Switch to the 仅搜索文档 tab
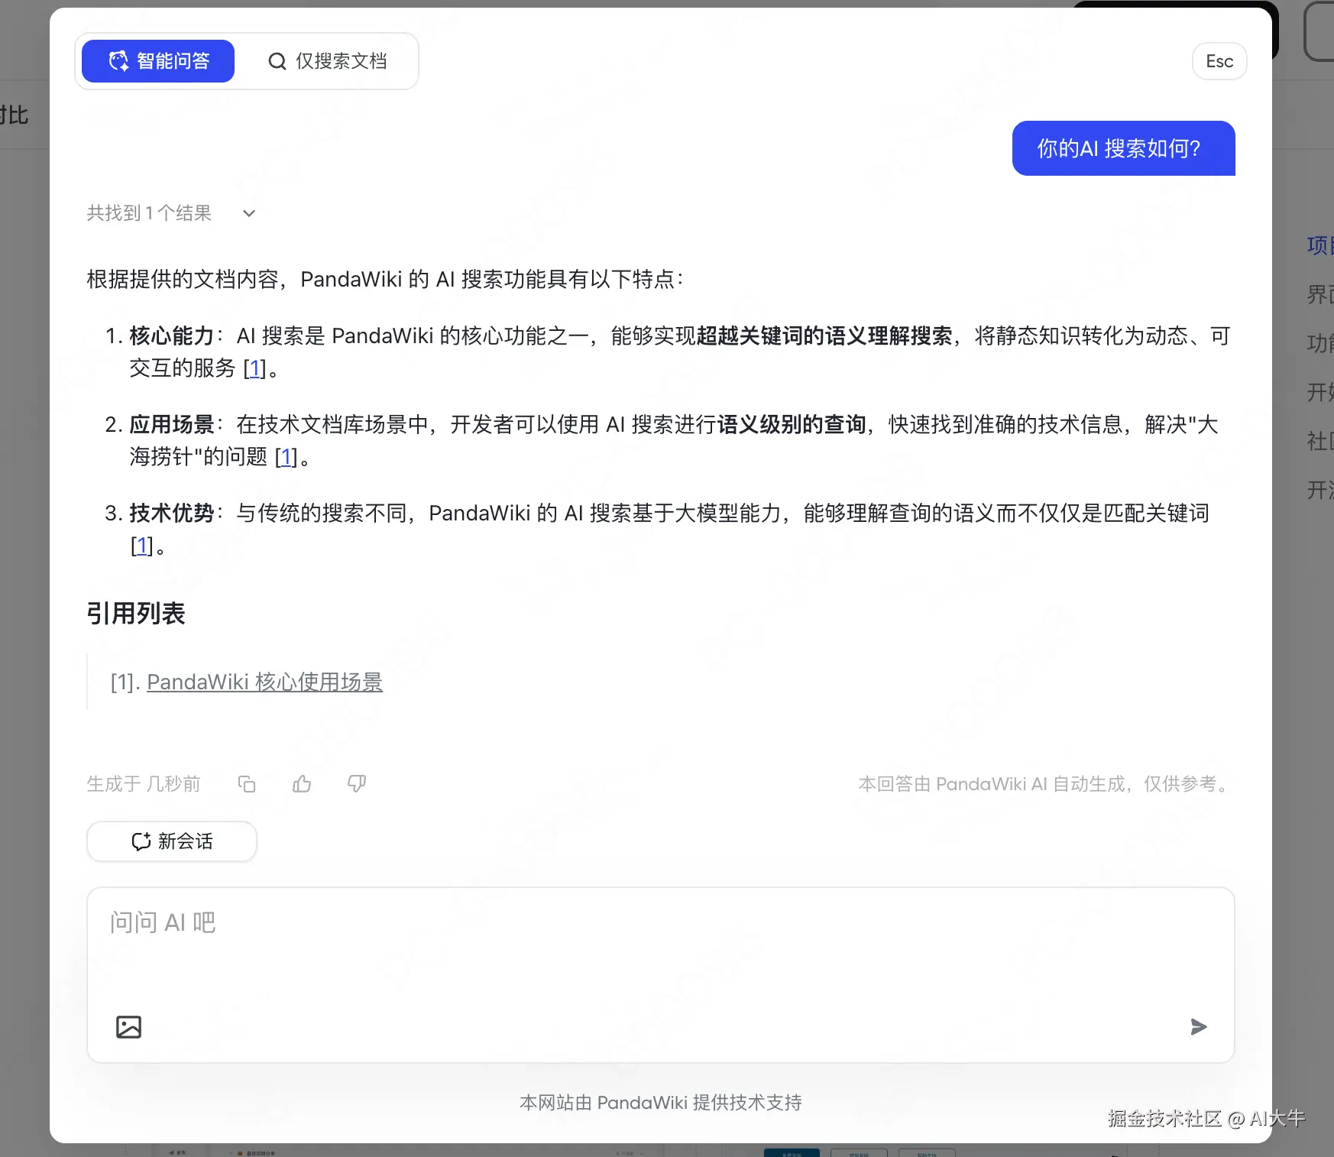The height and width of the screenshot is (1157, 1334). pos(327,61)
